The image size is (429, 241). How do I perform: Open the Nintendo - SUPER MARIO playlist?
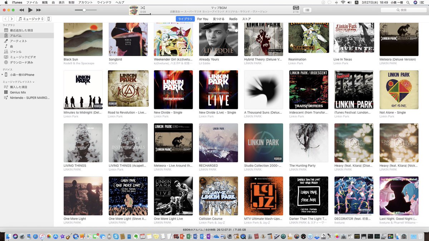(x=27, y=97)
